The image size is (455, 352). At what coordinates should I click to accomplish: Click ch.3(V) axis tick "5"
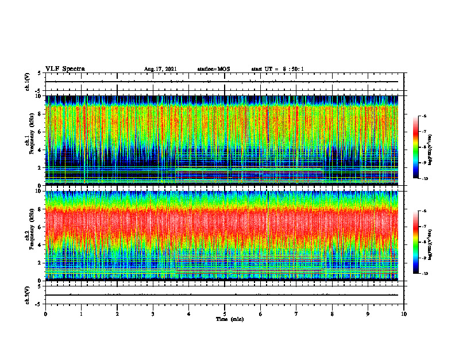click(40, 286)
